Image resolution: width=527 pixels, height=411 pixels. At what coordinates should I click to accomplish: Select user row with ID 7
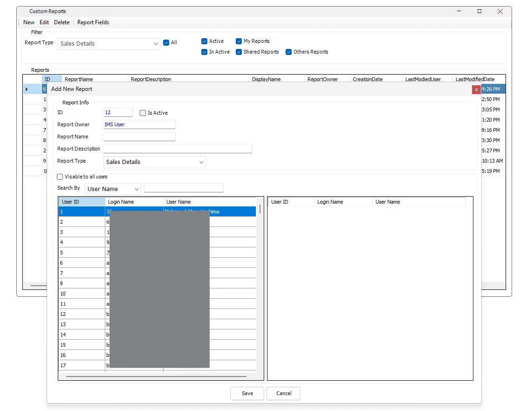click(157, 273)
